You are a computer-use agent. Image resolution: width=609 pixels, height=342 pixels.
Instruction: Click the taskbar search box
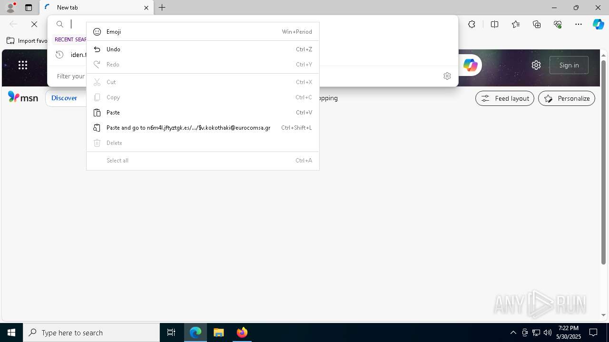91,332
